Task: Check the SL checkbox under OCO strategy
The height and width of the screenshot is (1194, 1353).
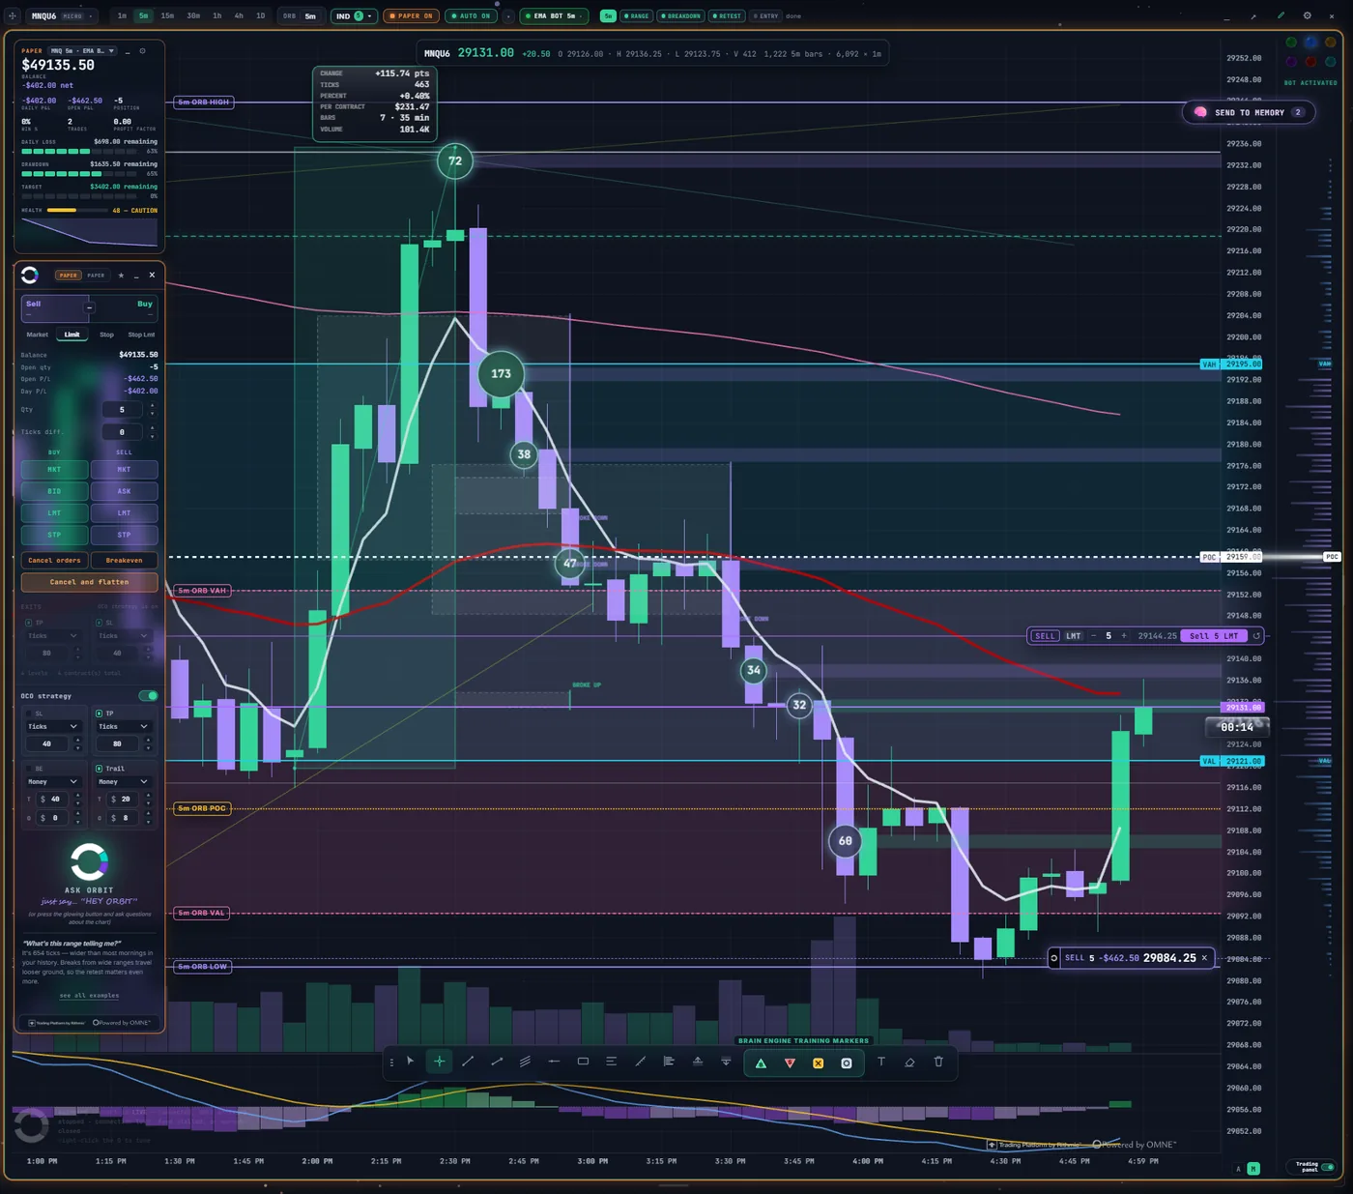Action: click(x=28, y=713)
